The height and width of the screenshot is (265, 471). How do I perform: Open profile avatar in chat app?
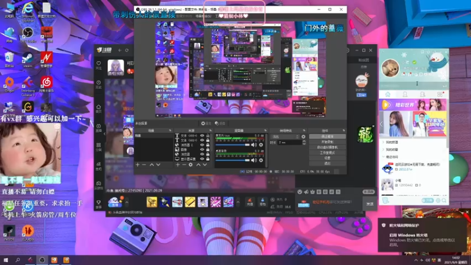[390, 68]
